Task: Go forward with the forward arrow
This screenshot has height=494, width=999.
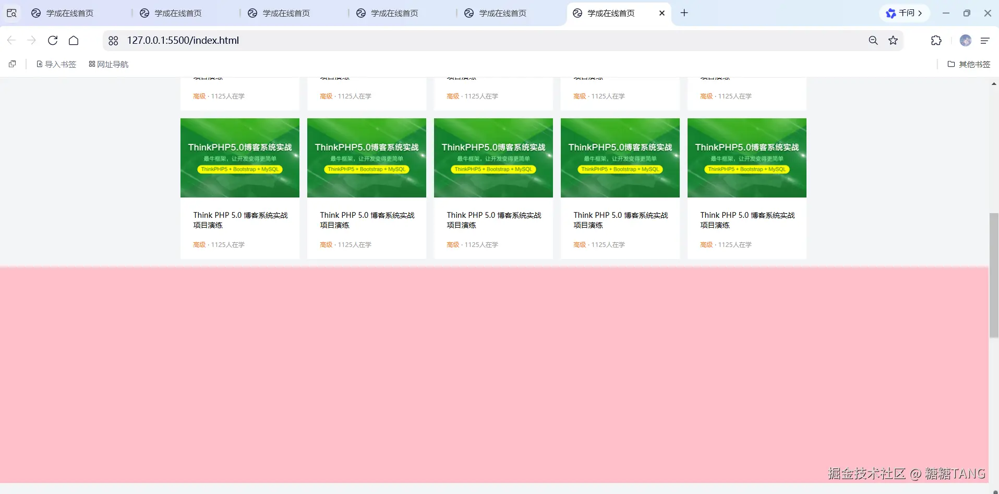Action: [31, 40]
